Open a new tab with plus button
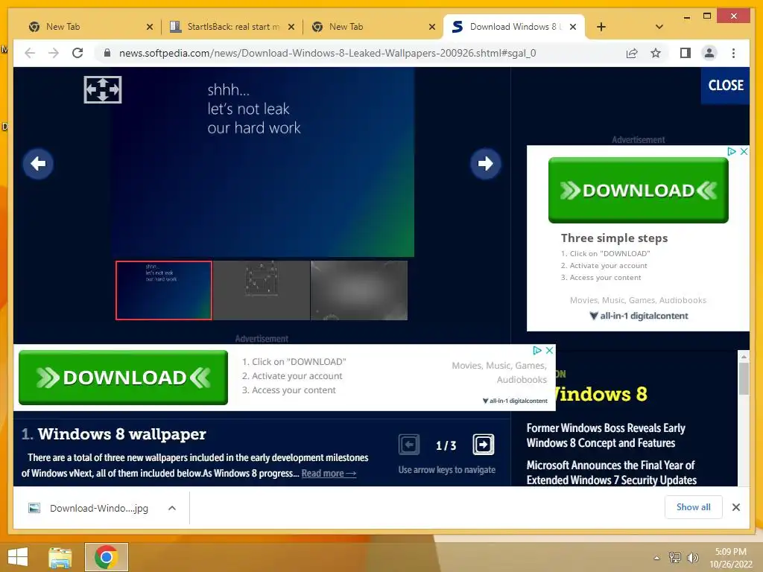The width and height of the screenshot is (763, 572). (601, 27)
